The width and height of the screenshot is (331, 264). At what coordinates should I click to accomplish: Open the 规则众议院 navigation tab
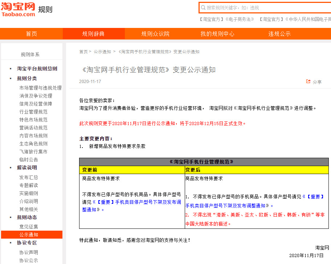(155, 34)
